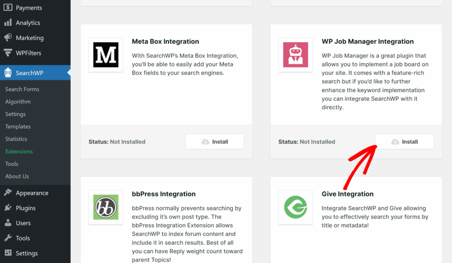The width and height of the screenshot is (452, 263).
Task: Go to the Search Forms section
Action: point(22,89)
